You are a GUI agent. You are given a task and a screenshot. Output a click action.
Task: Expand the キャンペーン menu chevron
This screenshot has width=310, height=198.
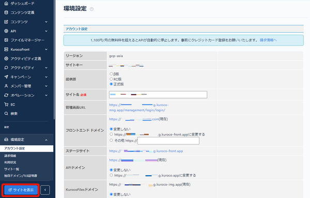click(46, 77)
